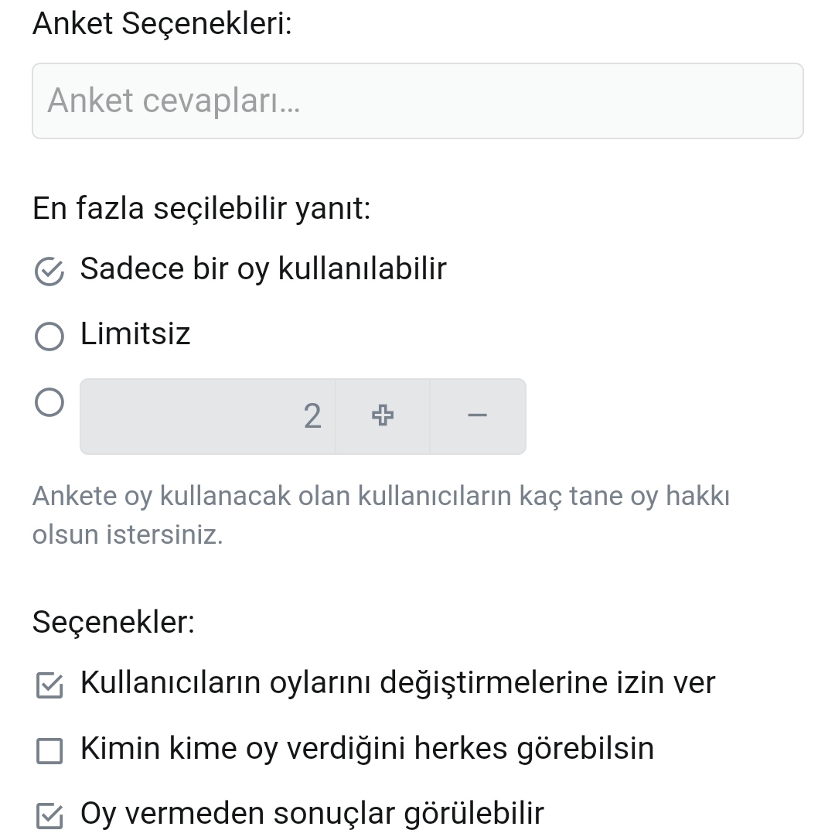Increase vote count with plus icon
The height and width of the screenshot is (830, 835).
[382, 416]
